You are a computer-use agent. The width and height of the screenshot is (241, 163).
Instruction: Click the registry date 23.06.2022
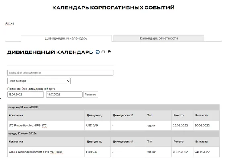[180, 152]
